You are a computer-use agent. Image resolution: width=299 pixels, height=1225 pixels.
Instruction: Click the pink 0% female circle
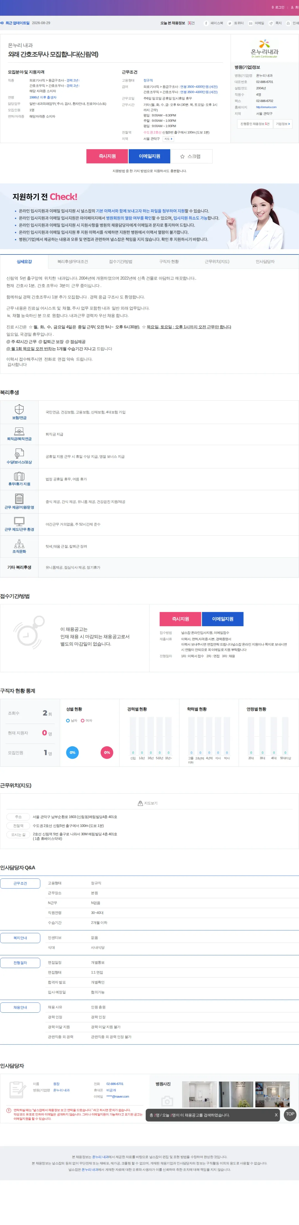(107, 752)
